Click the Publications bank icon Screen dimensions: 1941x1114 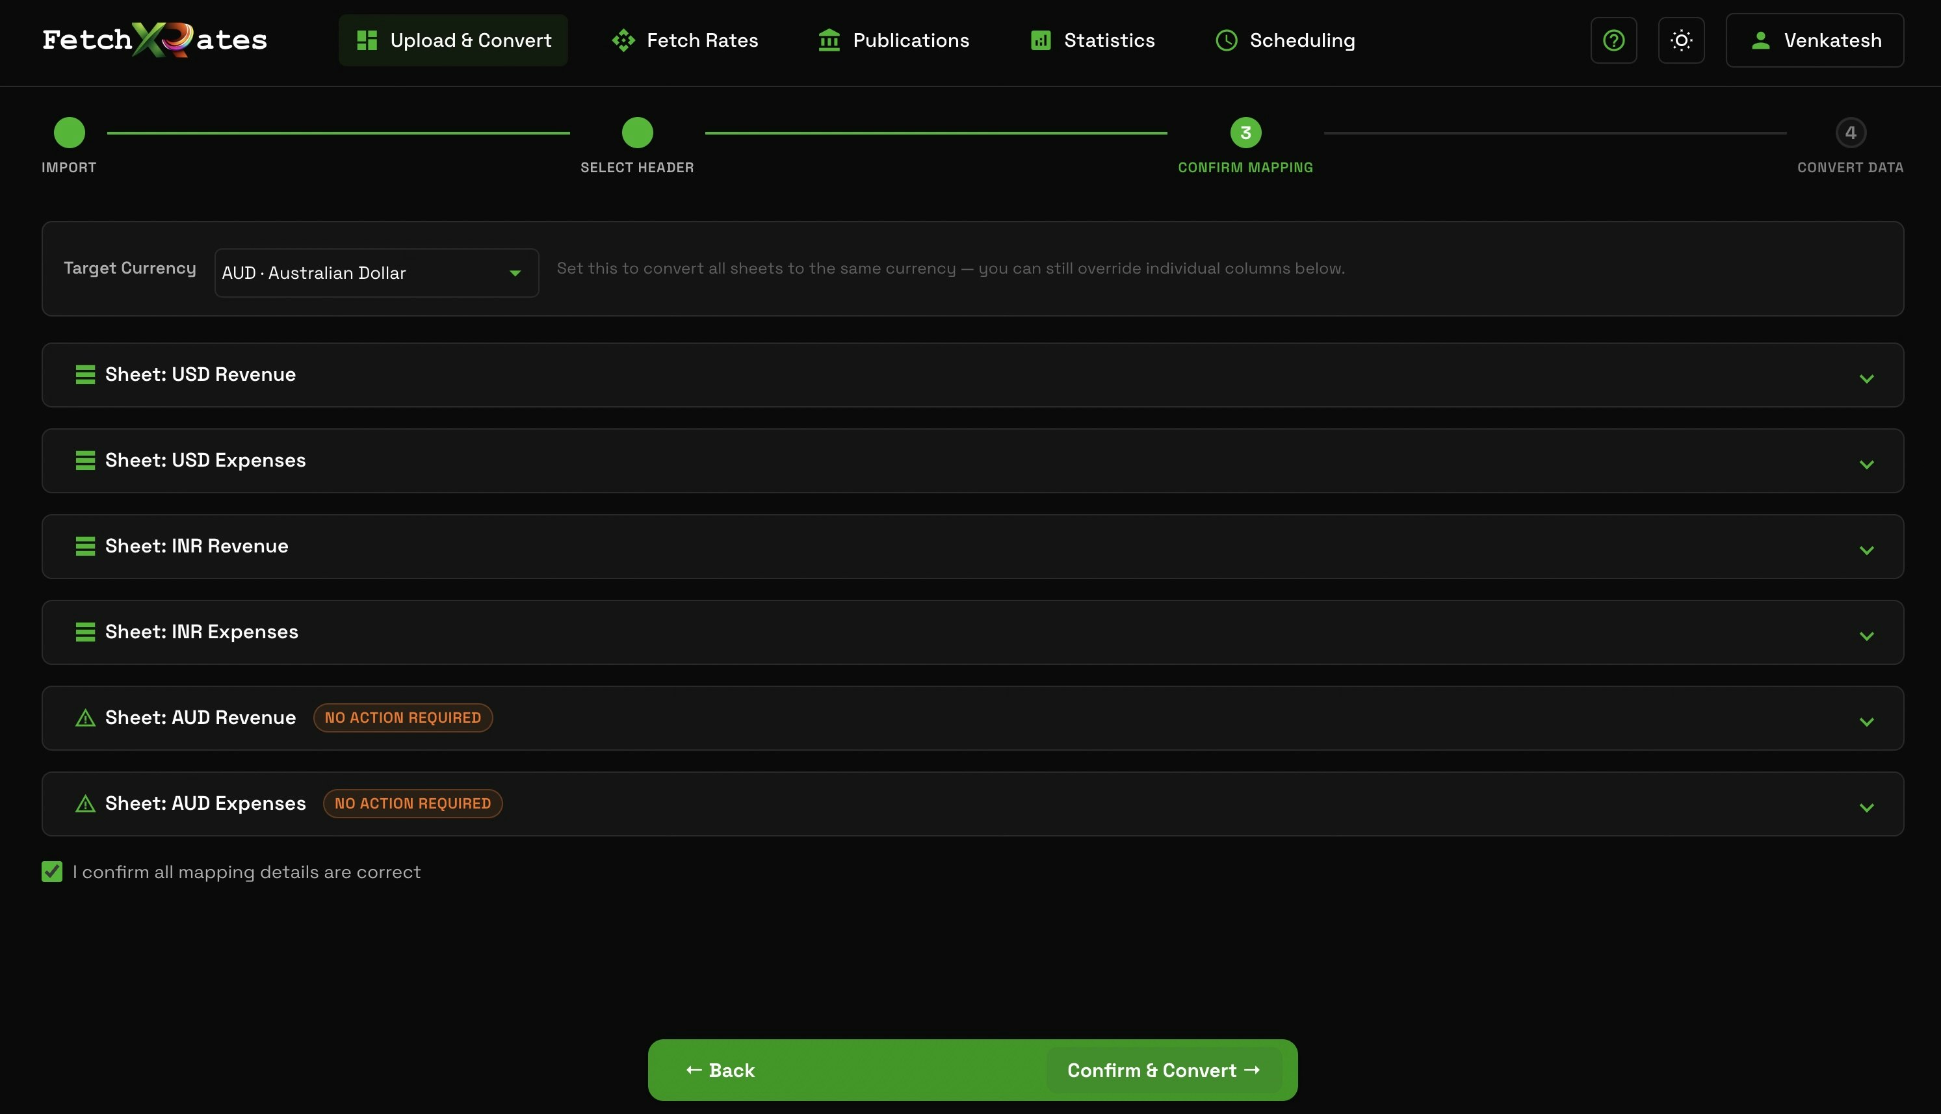829,40
